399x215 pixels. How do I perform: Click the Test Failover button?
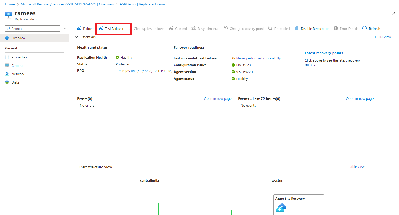(111, 29)
